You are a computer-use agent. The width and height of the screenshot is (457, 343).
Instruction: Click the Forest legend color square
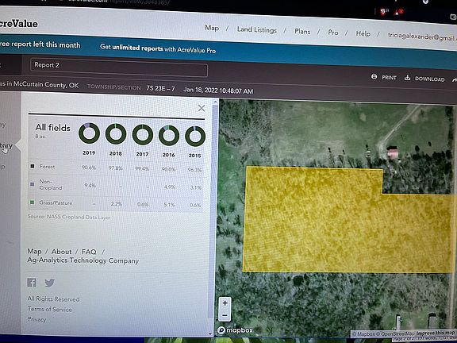pos(33,166)
